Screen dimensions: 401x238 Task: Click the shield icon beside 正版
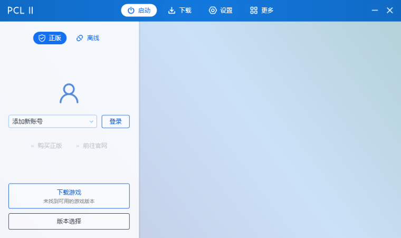tap(42, 38)
